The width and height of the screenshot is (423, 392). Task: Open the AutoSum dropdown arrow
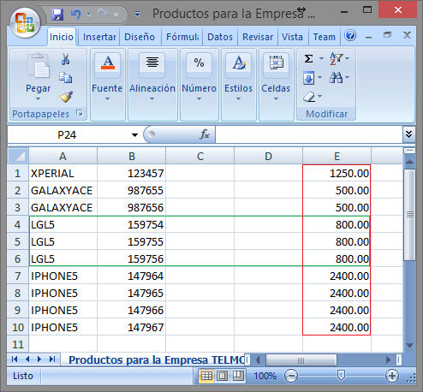321,59
